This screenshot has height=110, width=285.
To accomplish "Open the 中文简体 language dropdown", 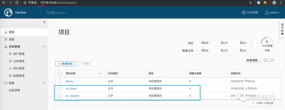I will (x=252, y=13).
